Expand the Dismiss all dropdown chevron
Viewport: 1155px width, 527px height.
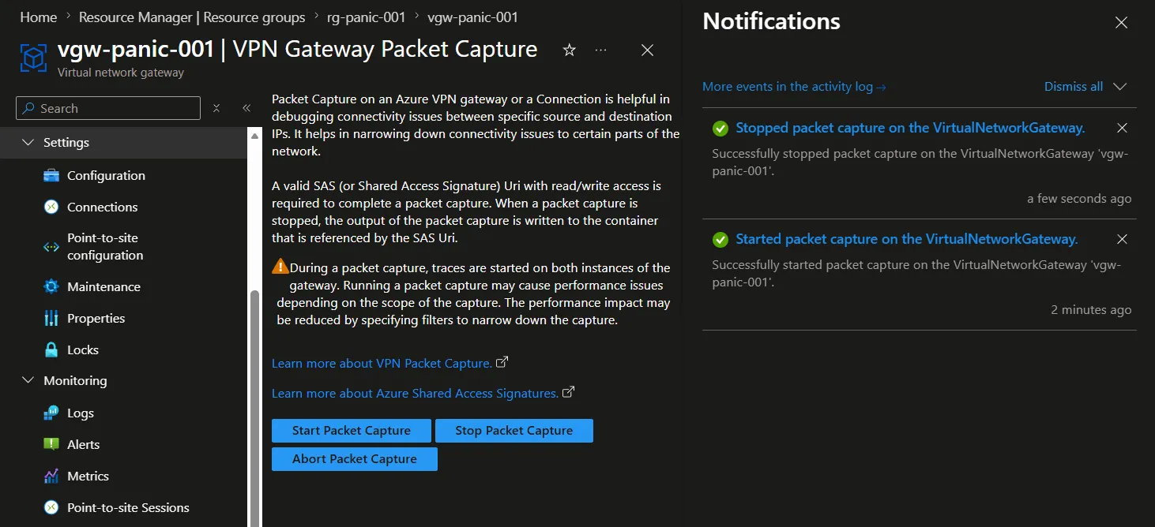pos(1119,87)
